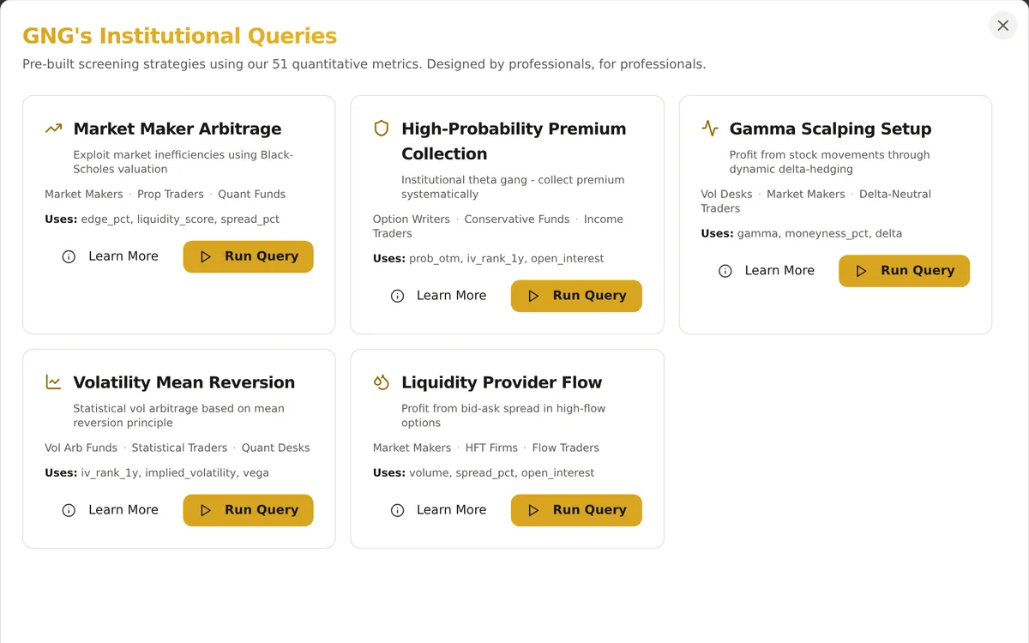Click the 'Pre-built screening strategies' subtitle
This screenshot has height=643, width=1029.
click(364, 64)
